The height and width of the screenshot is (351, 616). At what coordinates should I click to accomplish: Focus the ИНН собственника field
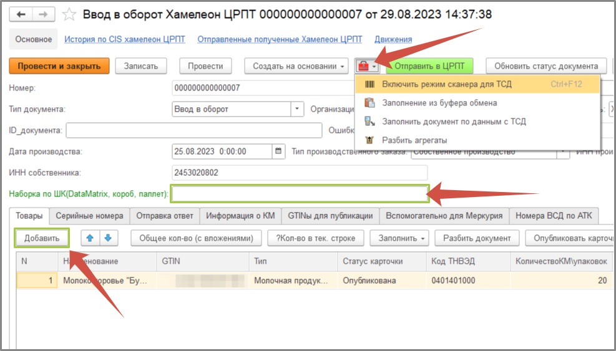coord(300,172)
